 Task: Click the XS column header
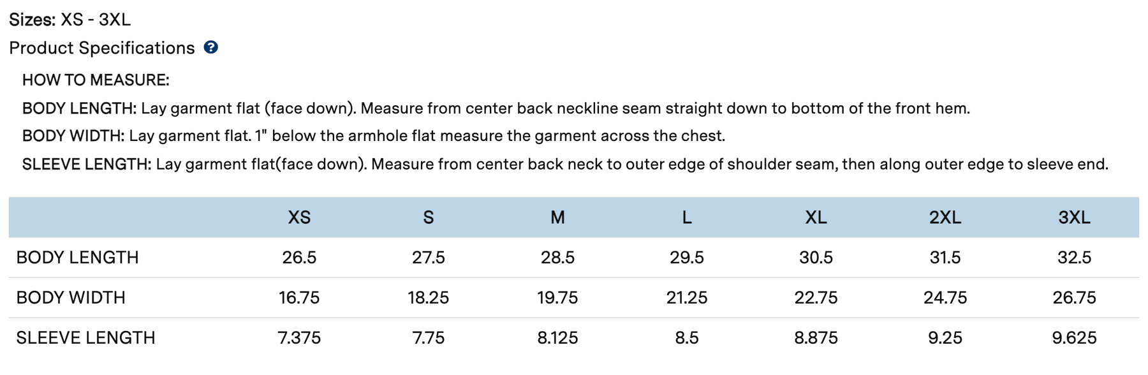299,217
